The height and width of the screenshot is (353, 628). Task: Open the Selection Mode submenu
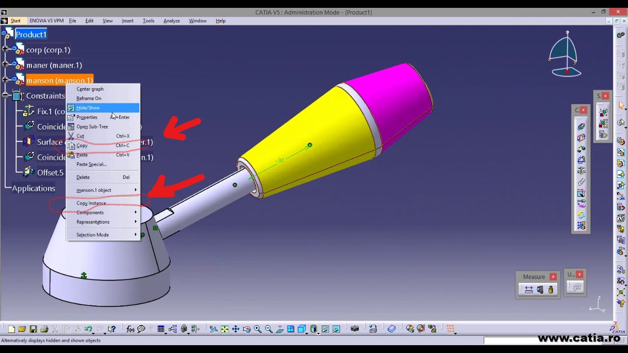tap(103, 235)
